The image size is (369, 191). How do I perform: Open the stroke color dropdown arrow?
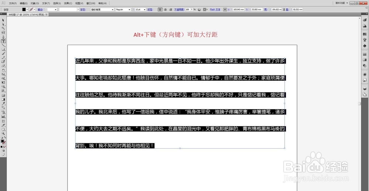[35, 10]
